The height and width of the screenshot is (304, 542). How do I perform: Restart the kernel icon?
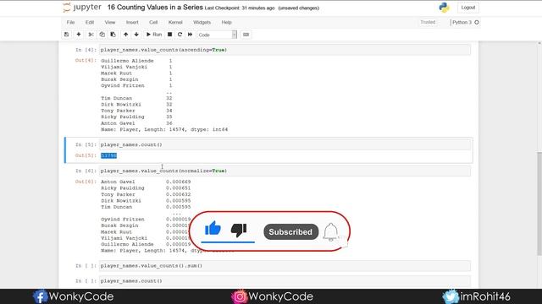point(180,35)
